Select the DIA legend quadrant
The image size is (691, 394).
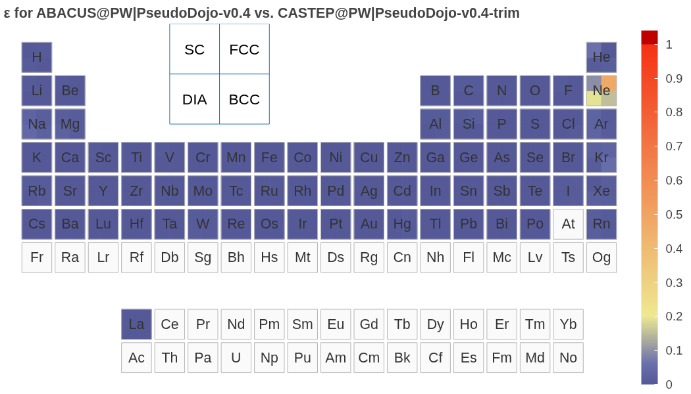pos(195,99)
